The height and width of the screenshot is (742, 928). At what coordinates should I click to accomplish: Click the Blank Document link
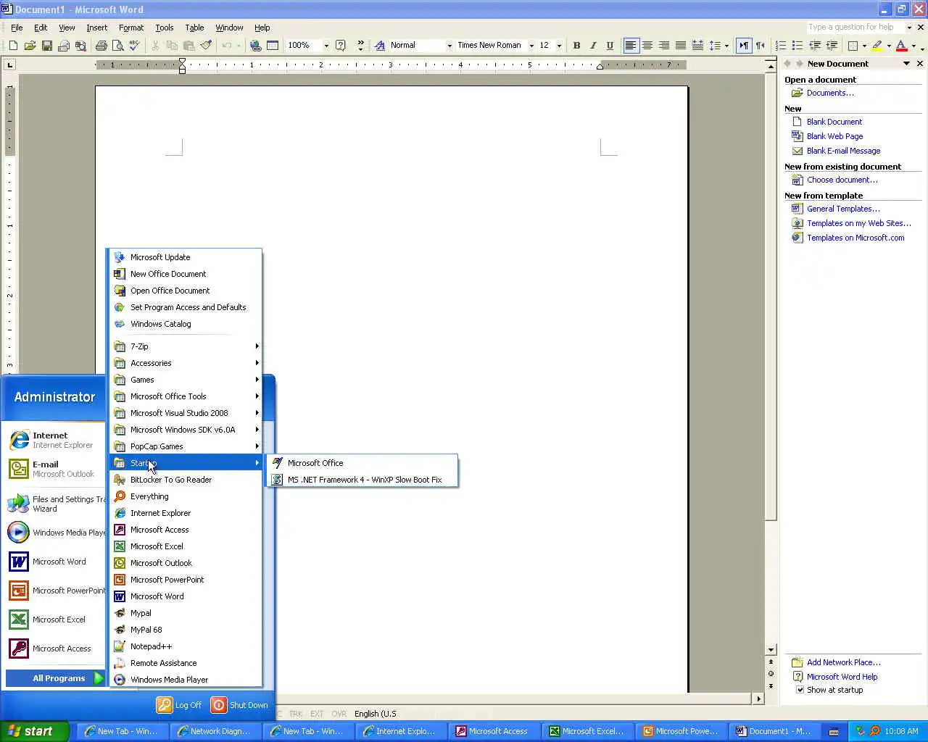pos(834,122)
